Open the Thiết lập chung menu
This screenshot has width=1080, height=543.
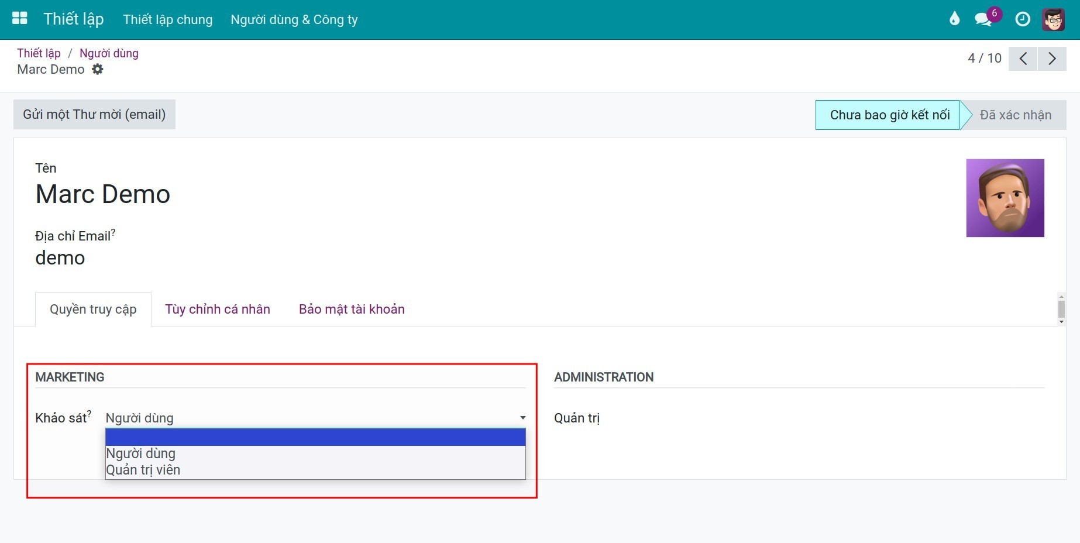[x=168, y=19]
